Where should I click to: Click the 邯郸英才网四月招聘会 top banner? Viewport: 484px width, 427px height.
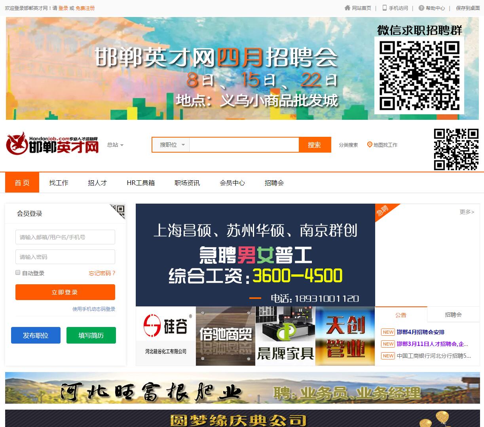point(242,68)
